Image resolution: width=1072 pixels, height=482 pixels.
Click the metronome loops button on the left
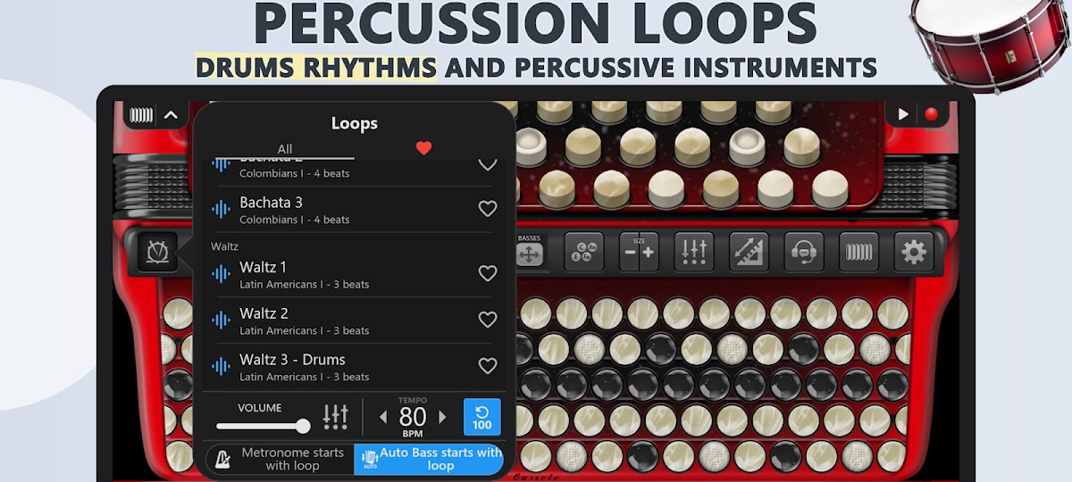[157, 253]
